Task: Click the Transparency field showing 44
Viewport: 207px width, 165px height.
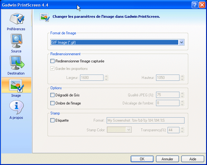Action: pos(174,130)
